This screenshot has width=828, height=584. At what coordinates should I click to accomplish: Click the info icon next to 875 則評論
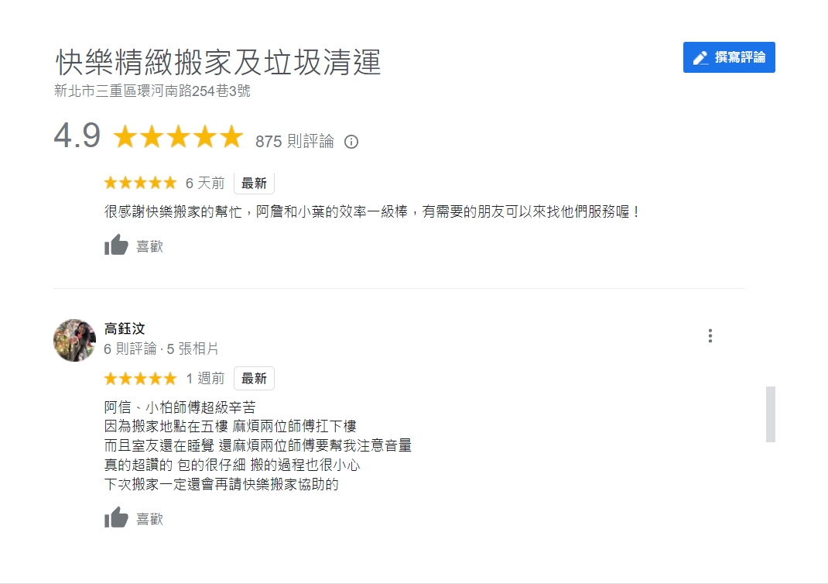[x=351, y=142]
